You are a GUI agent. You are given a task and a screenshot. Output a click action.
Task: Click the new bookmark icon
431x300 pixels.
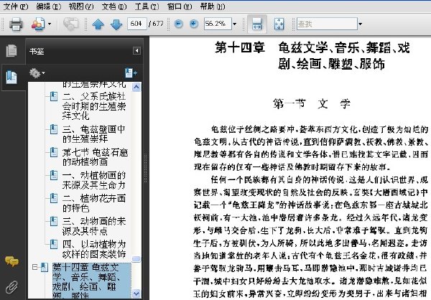[131, 73]
